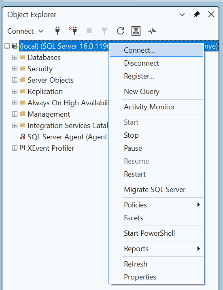Choose Disconnect from the context menu

[157, 63]
